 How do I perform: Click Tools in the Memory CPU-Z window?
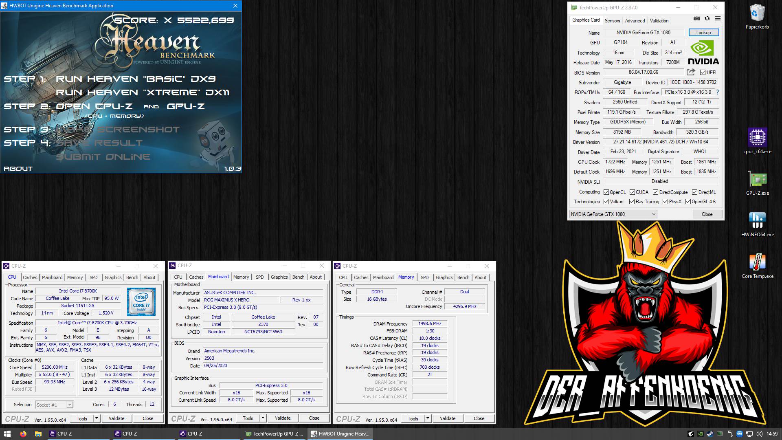click(x=413, y=418)
